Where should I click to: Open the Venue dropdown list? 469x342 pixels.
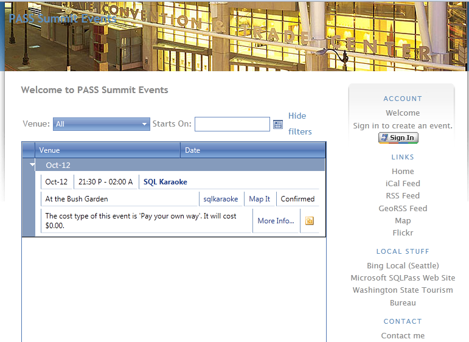(x=101, y=124)
